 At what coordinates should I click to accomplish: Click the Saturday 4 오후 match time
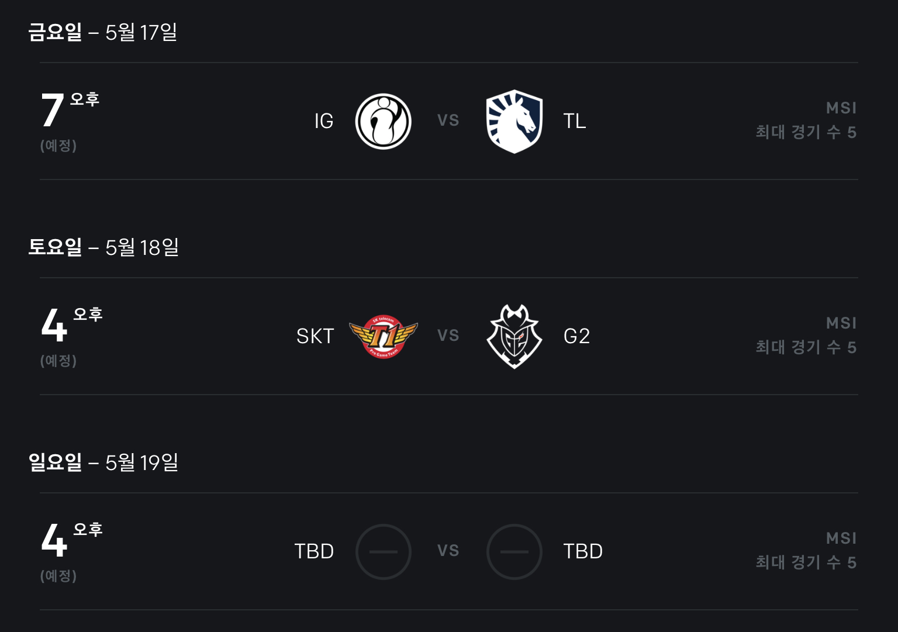click(x=71, y=325)
